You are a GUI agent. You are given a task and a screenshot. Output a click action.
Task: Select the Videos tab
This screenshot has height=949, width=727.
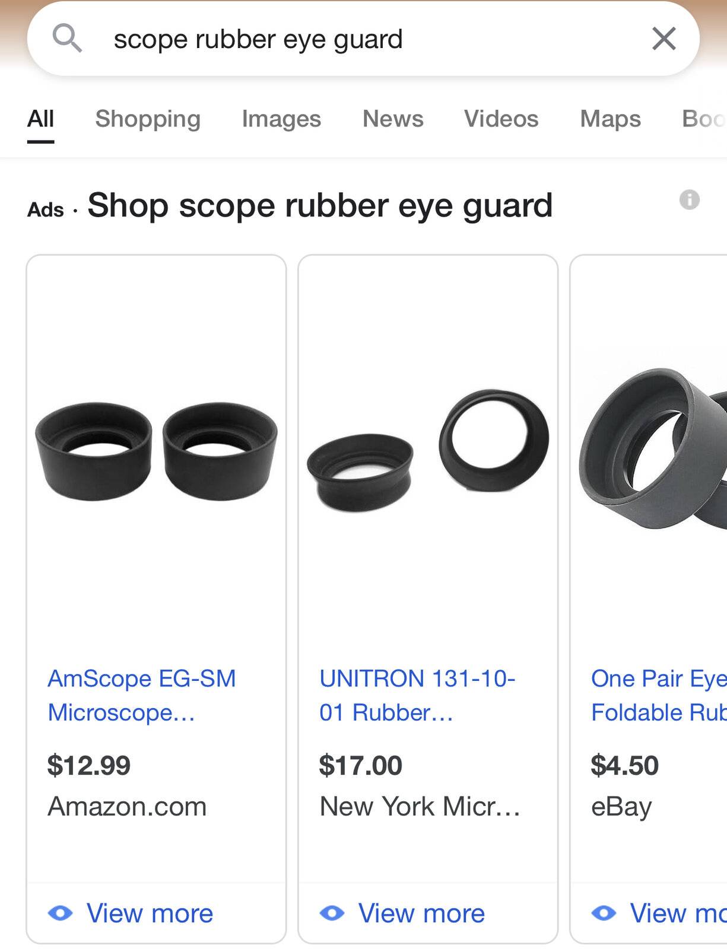click(x=501, y=119)
